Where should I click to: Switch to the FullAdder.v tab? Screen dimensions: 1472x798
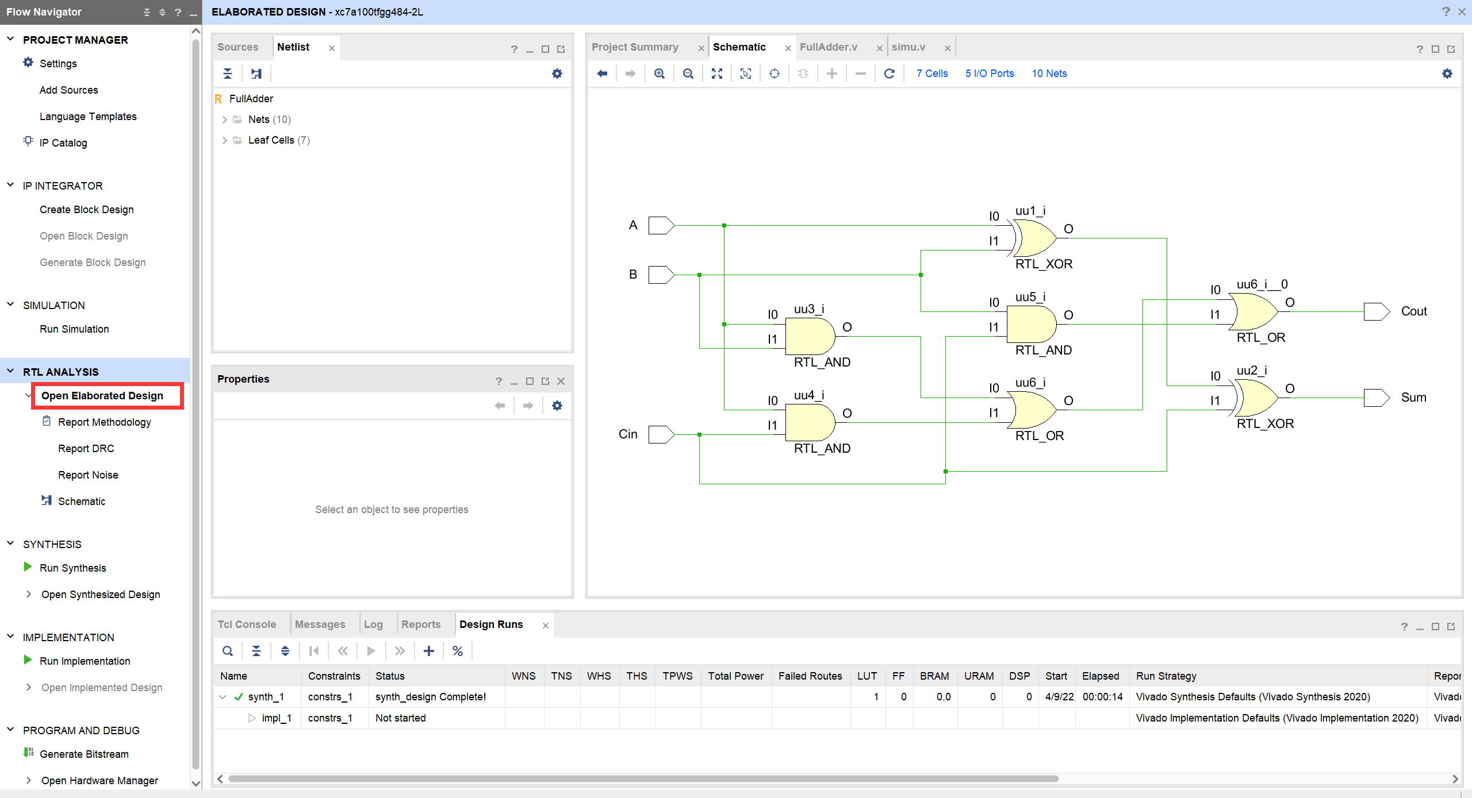click(828, 47)
